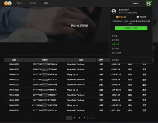Click 查看 for transaction ending A186BB7E
Viewport: 158px width, 123px height.
click(x=144, y=90)
